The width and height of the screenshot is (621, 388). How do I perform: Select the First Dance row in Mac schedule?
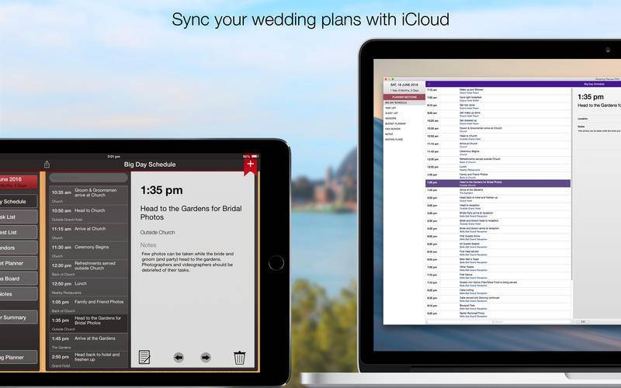(x=498, y=275)
